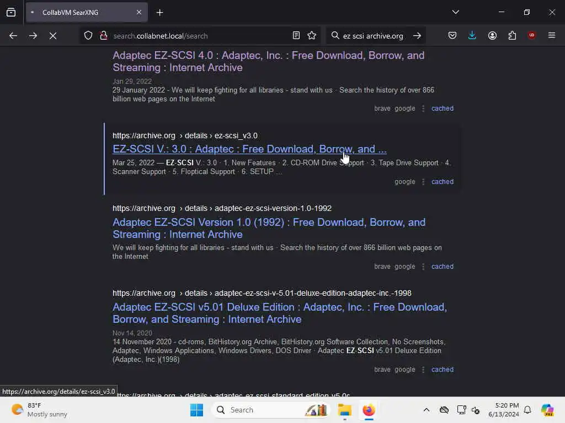Click the 'Jan 29, 2022' result date
The height and width of the screenshot is (423, 565).
[132, 82]
